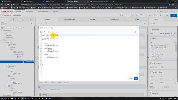Open the Layout tab

[47, 19]
